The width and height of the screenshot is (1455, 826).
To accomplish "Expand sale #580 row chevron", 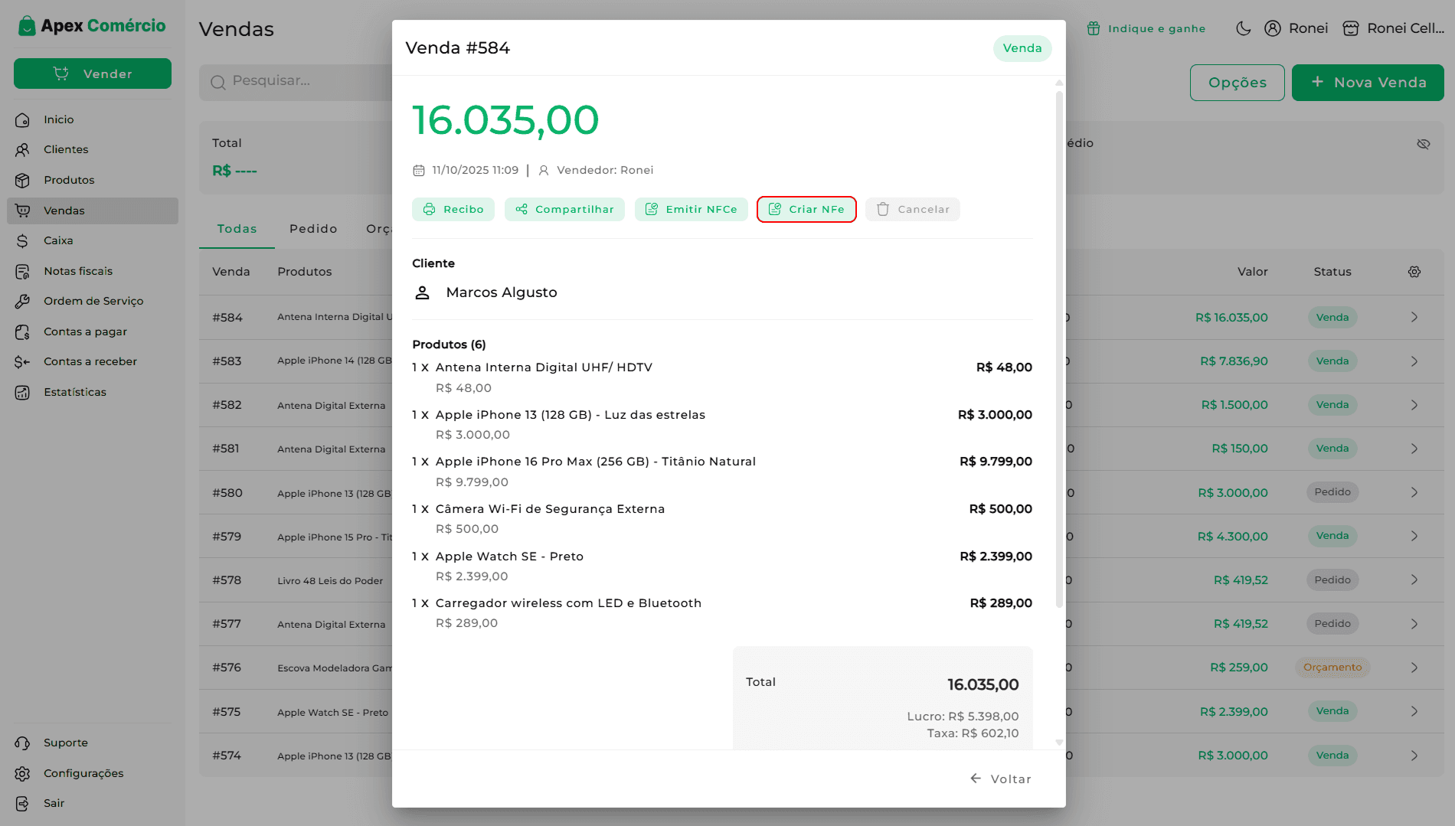I will coord(1414,492).
